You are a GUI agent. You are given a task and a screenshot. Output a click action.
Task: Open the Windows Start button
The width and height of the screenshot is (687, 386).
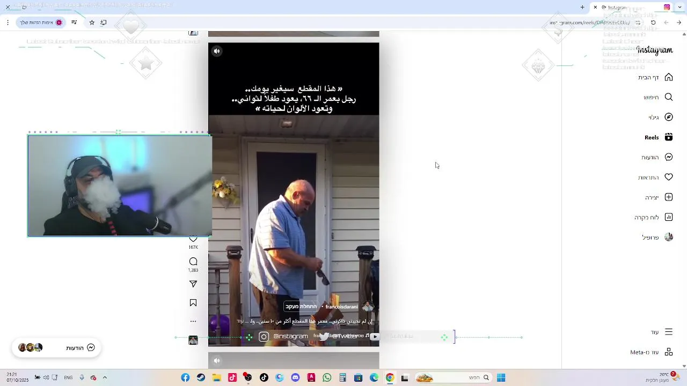501,378
